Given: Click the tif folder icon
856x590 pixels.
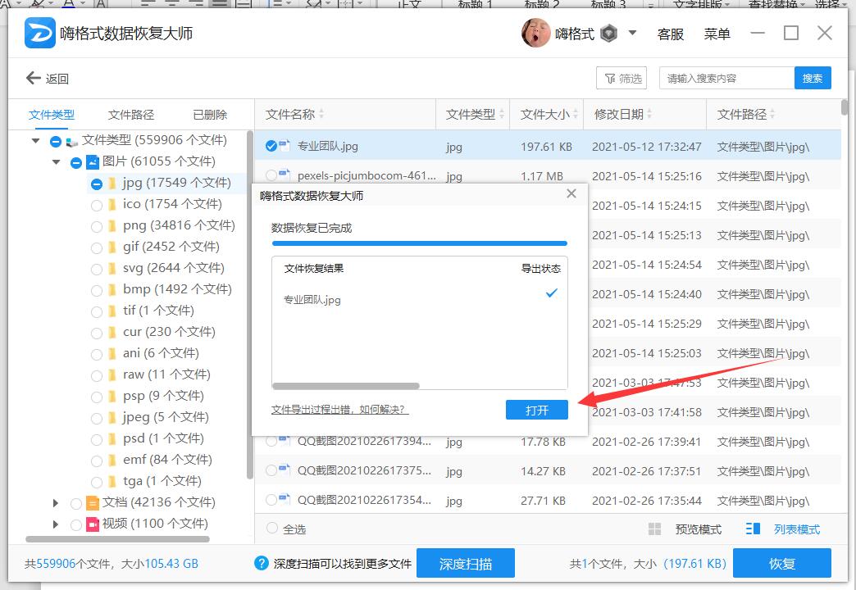Looking at the screenshot, I should 112,311.
